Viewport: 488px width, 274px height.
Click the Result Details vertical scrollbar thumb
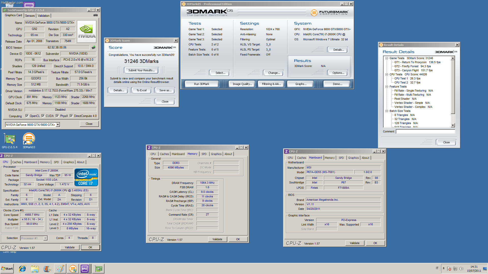coord(453,87)
